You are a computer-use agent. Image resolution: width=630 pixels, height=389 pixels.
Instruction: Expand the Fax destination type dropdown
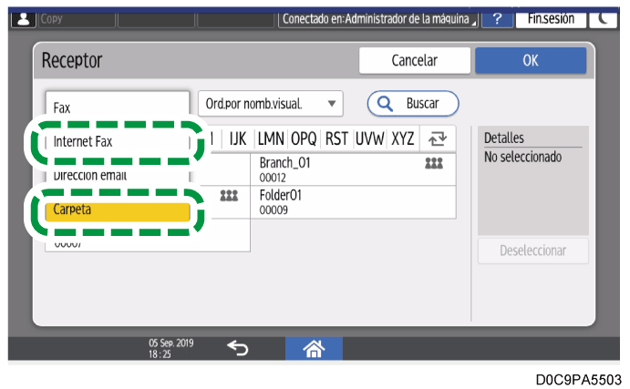click(x=117, y=107)
